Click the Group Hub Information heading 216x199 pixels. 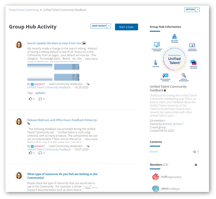165,27
